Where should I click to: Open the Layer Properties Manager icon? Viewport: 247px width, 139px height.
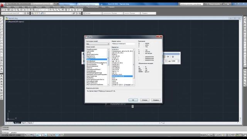[32, 13]
